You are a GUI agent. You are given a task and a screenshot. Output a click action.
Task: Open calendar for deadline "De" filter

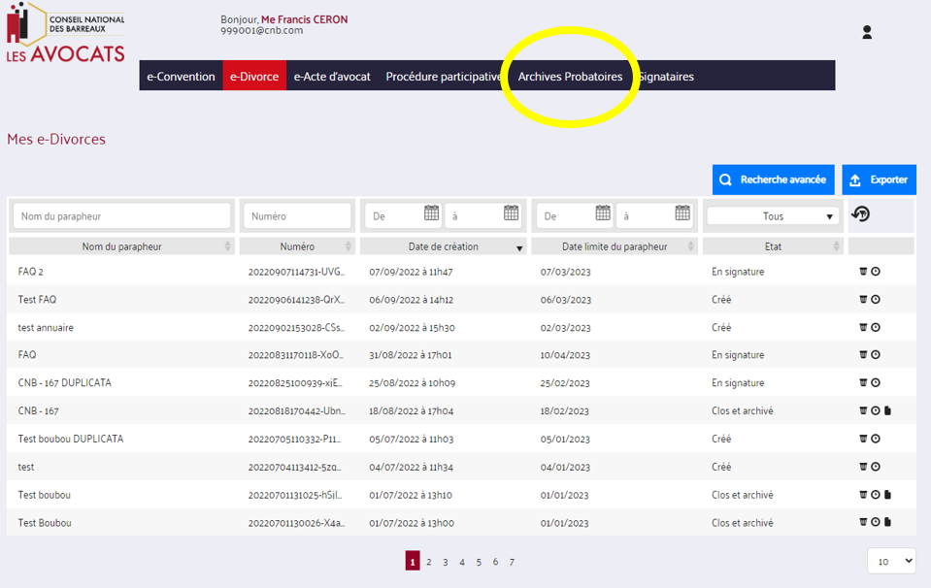603,212
